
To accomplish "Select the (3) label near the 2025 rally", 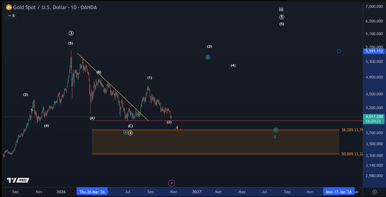I will coord(26,95).
